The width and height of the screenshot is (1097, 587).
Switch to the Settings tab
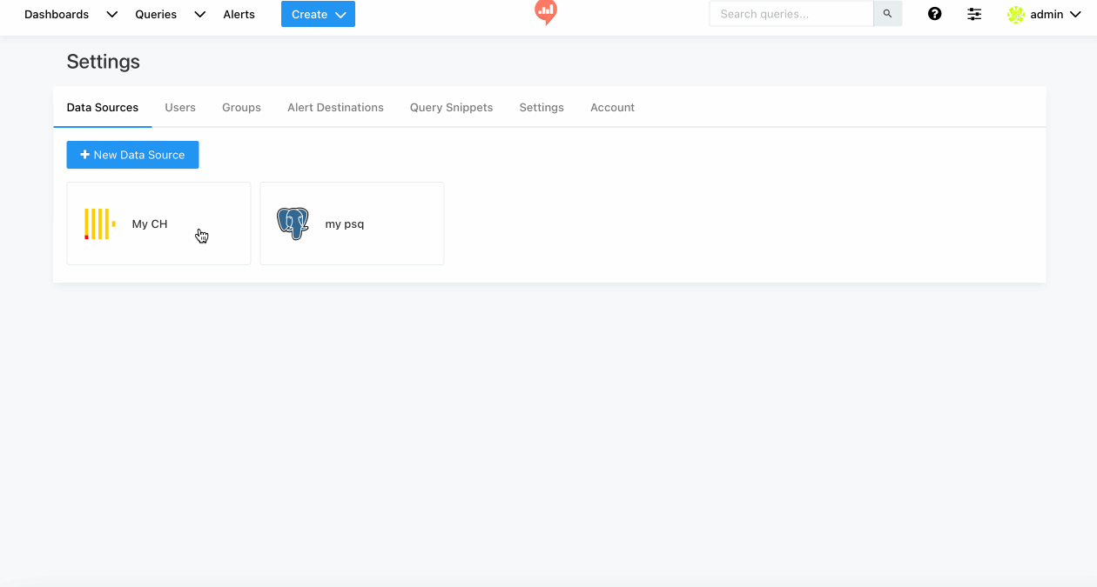click(x=542, y=108)
